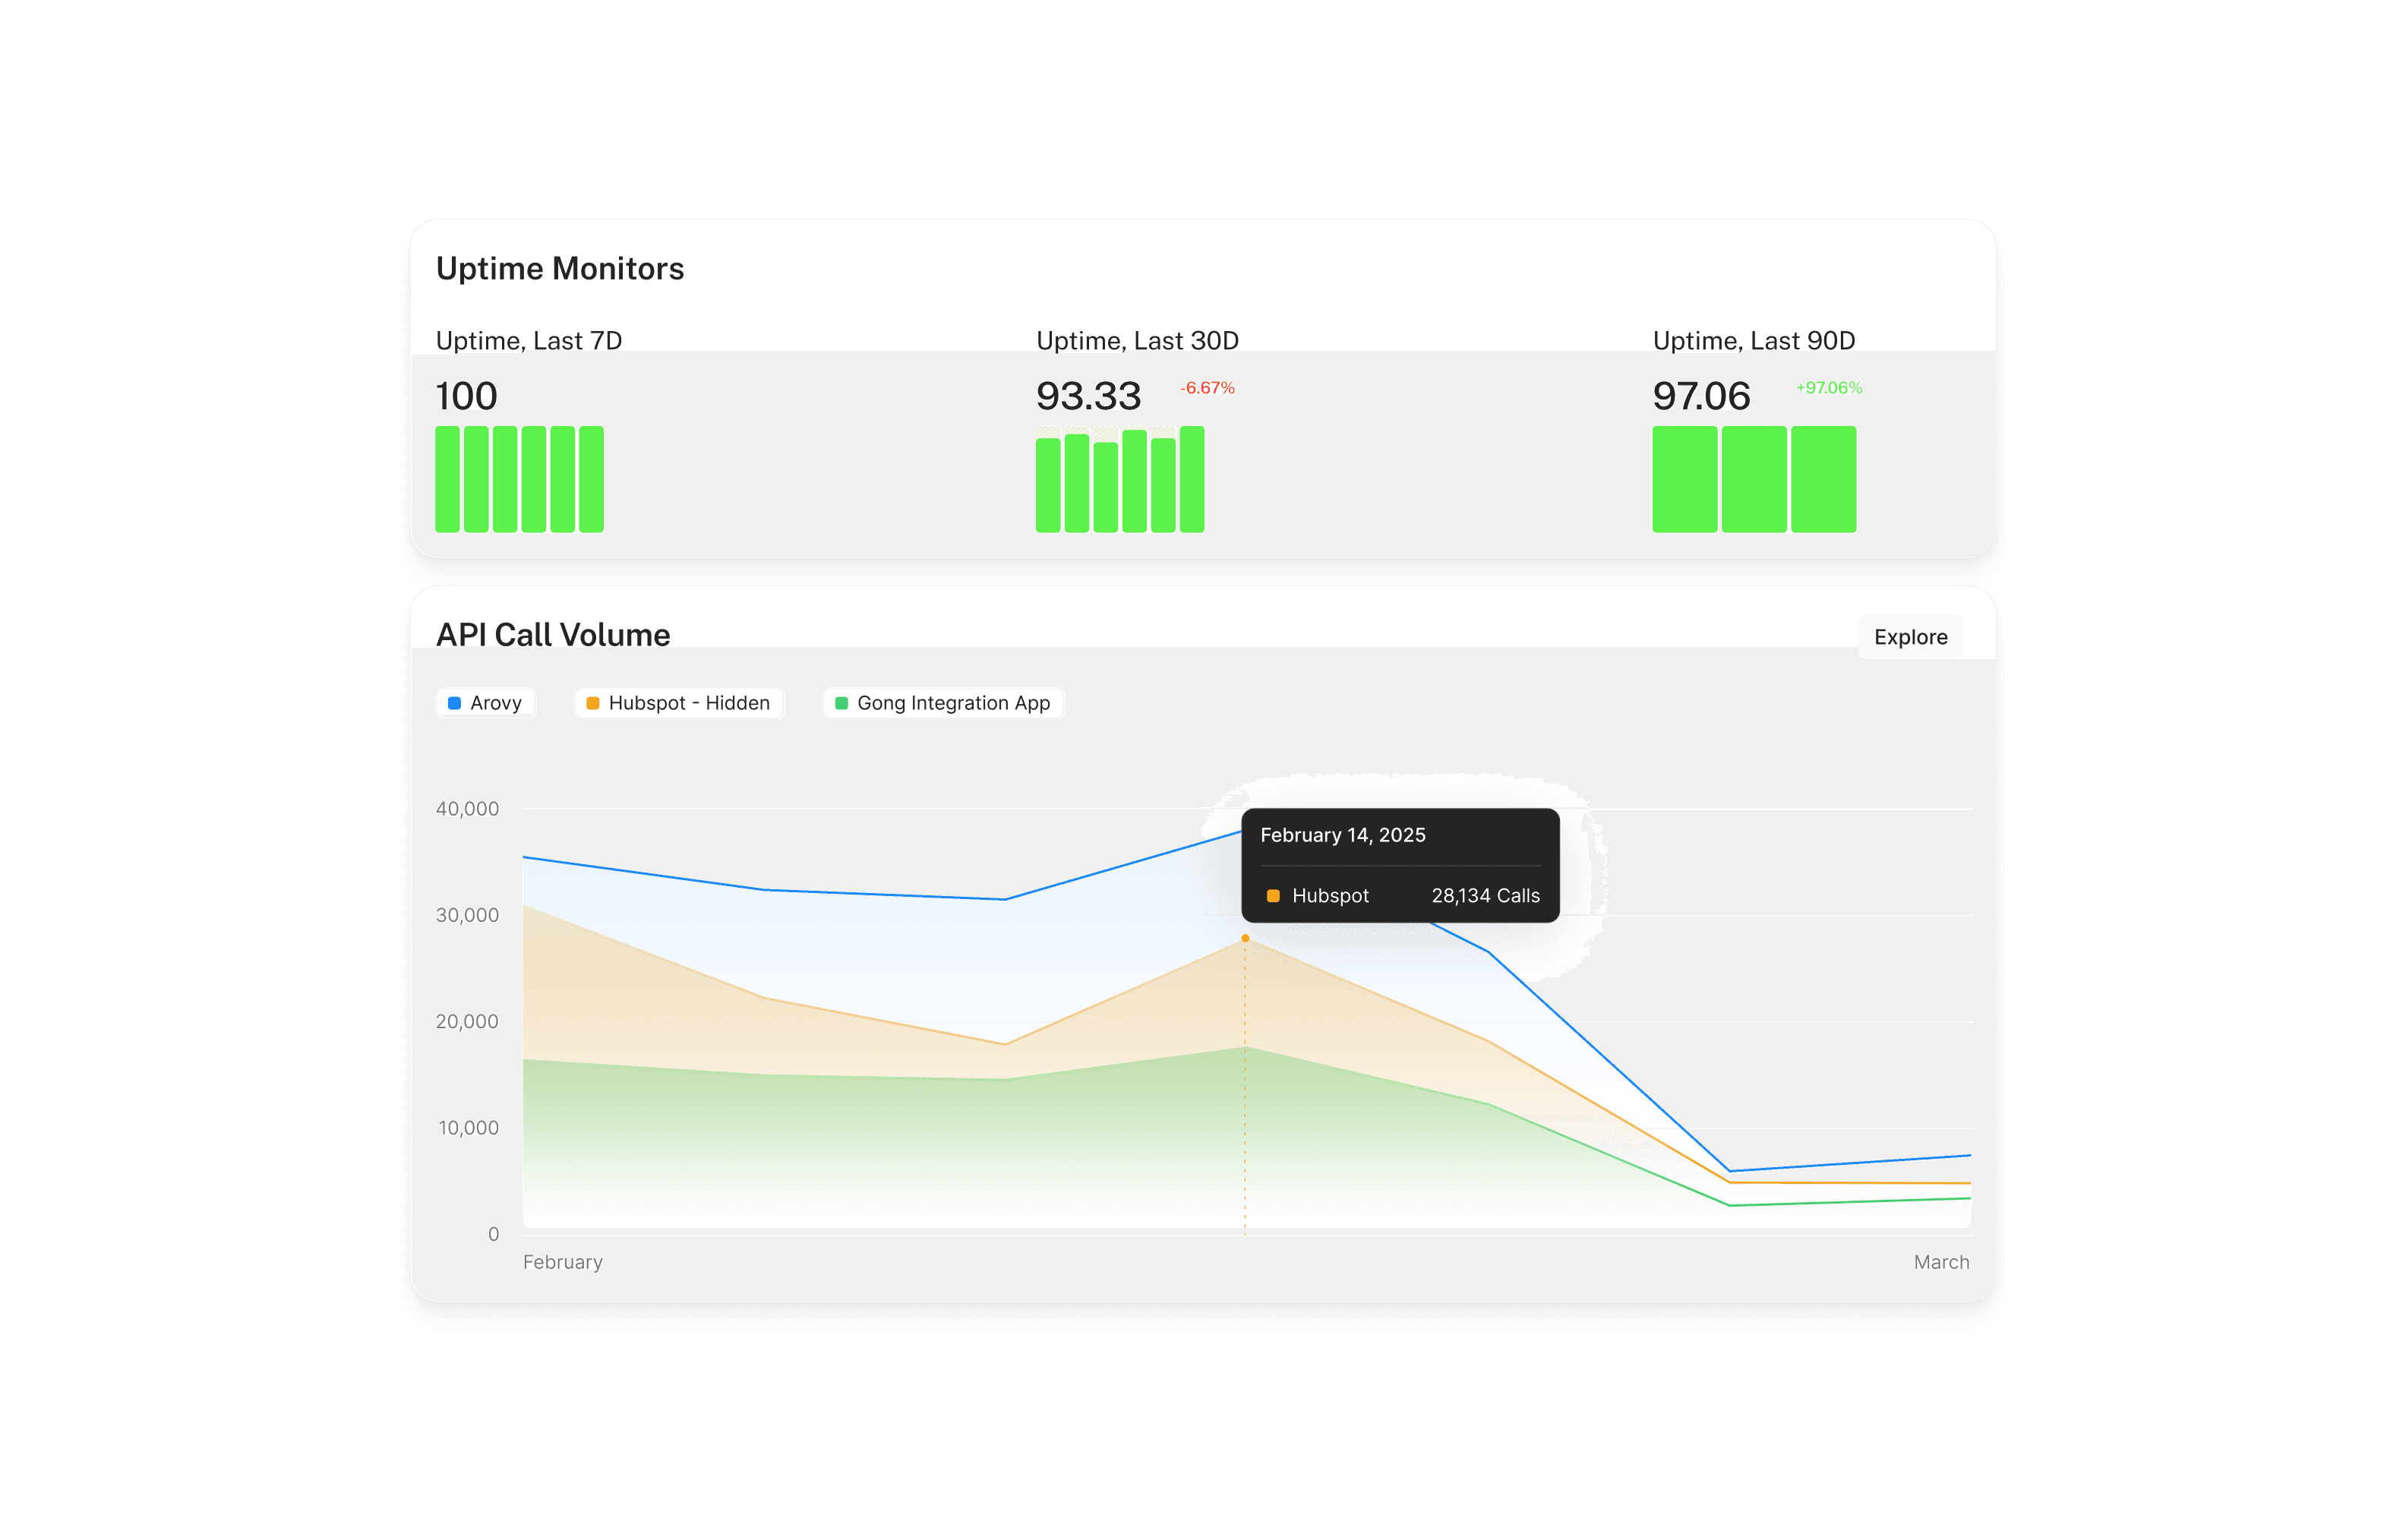Click the Uptime, Last 30D heading
The image size is (2406, 1540).
[x=1137, y=341]
